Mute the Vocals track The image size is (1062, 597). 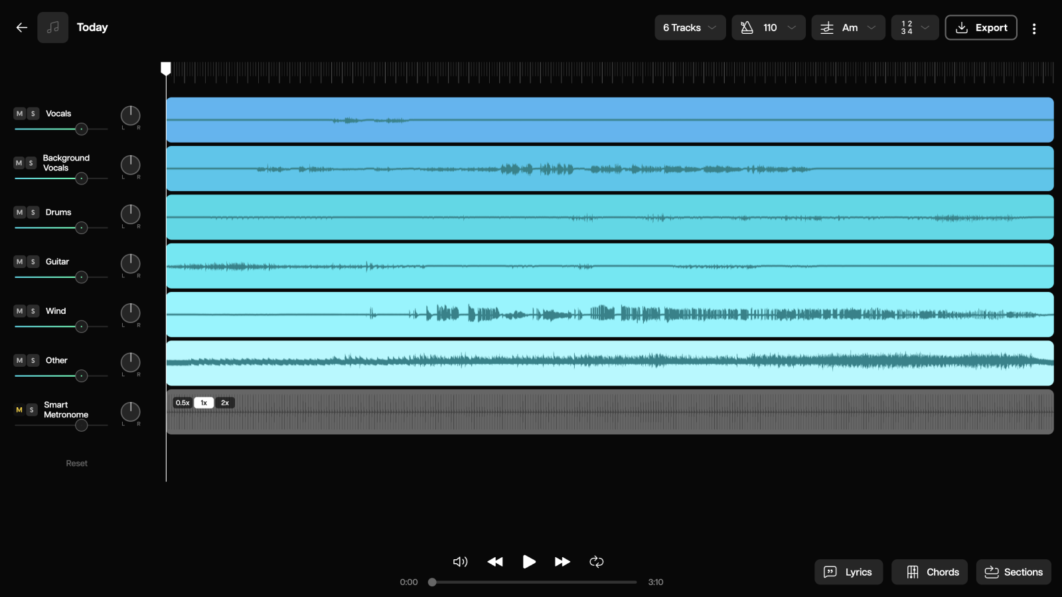coord(19,113)
